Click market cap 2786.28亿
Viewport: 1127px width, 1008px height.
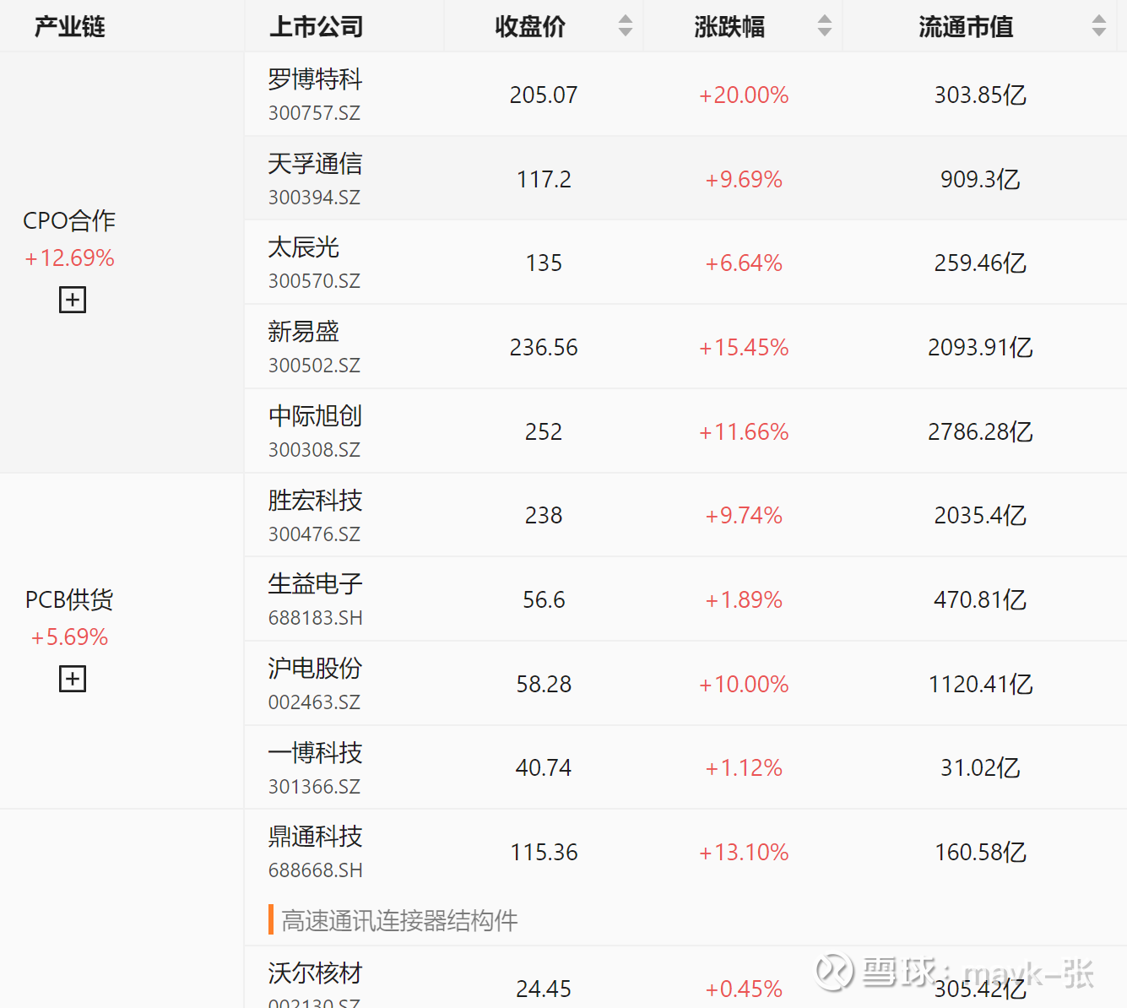(x=980, y=432)
